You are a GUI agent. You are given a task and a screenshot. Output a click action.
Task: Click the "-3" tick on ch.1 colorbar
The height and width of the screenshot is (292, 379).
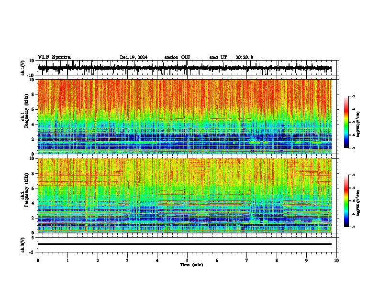[353, 96]
